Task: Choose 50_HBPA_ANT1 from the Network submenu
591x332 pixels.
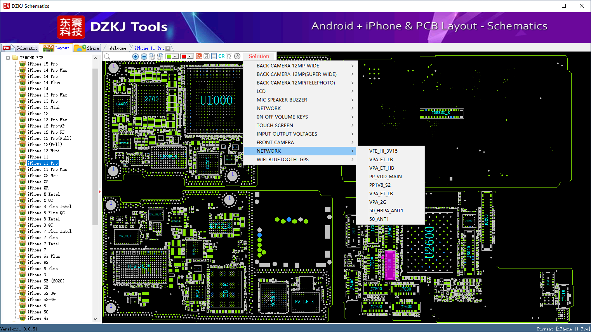Action: coord(390,211)
